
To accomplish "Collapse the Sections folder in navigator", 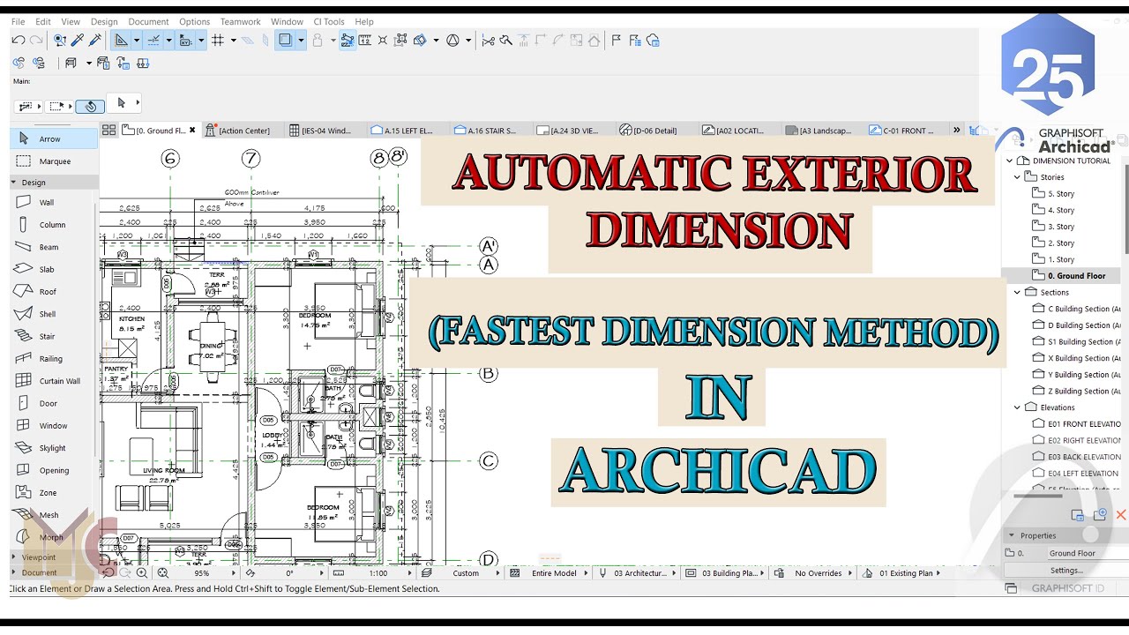I will tap(1017, 292).
